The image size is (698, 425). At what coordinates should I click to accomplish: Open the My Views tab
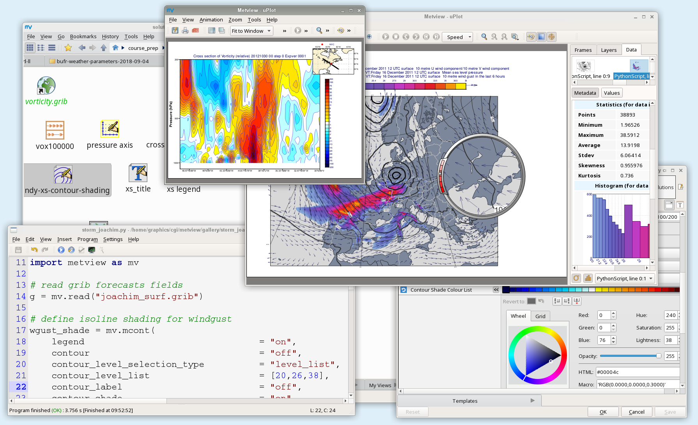[380, 385]
